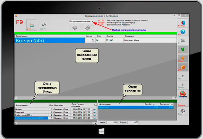Open the scales Вес icon
This screenshot has height=139, width=203.
pos(183,112)
